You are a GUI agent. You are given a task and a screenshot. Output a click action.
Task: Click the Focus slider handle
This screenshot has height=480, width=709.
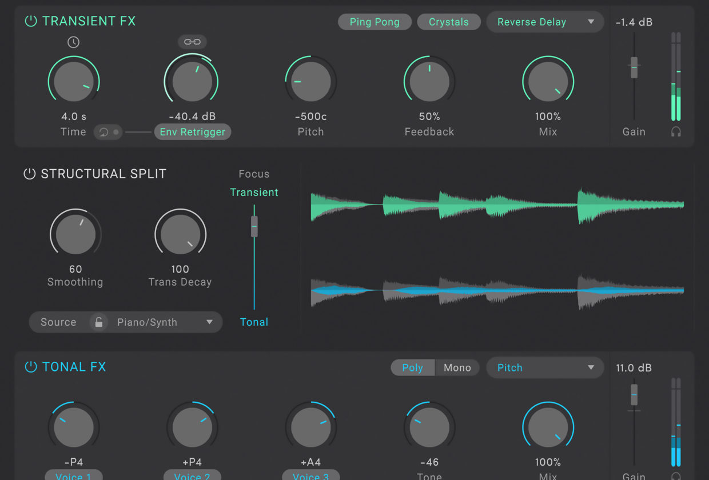tap(254, 226)
